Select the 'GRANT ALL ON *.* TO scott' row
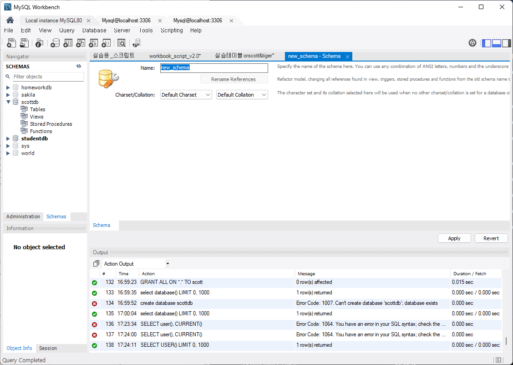 click(x=296, y=282)
